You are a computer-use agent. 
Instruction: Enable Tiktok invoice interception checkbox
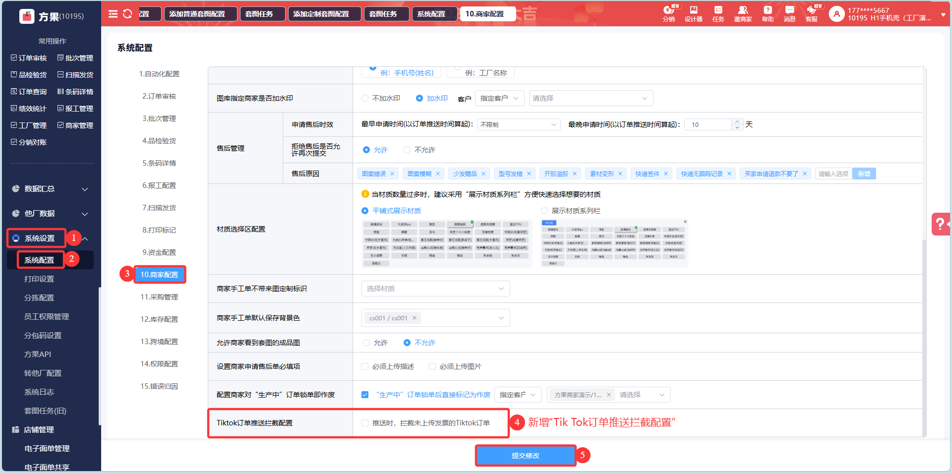(x=365, y=423)
